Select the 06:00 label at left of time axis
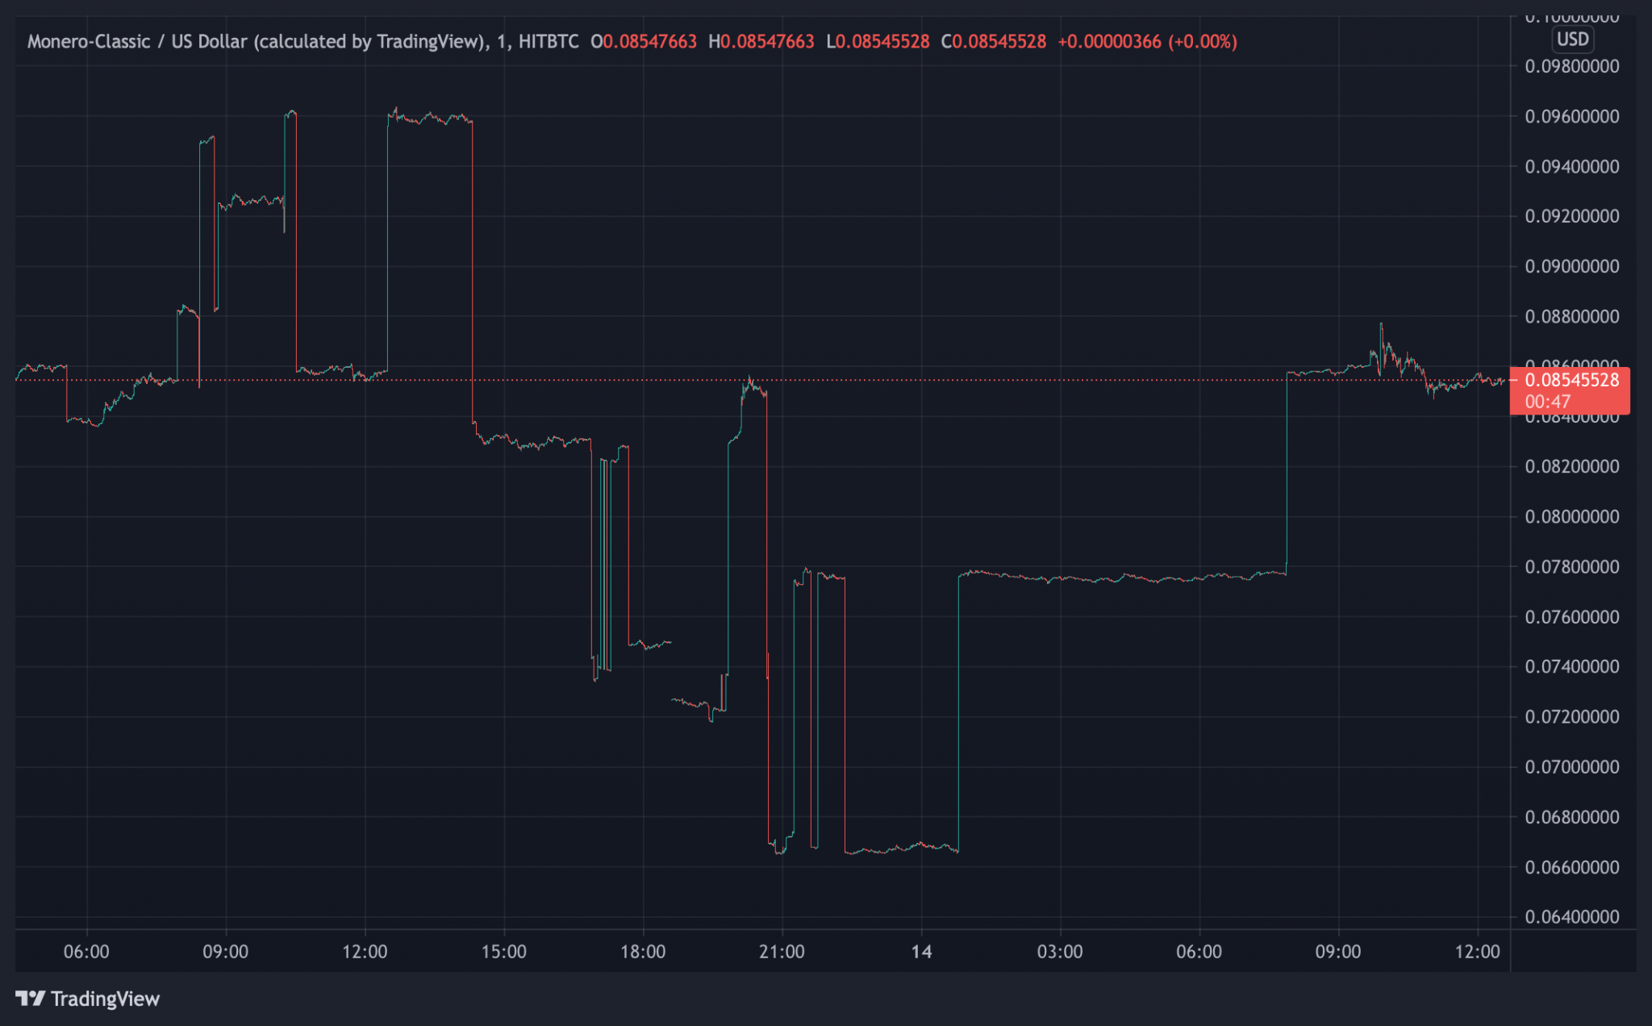This screenshot has width=1652, height=1026. [86, 952]
